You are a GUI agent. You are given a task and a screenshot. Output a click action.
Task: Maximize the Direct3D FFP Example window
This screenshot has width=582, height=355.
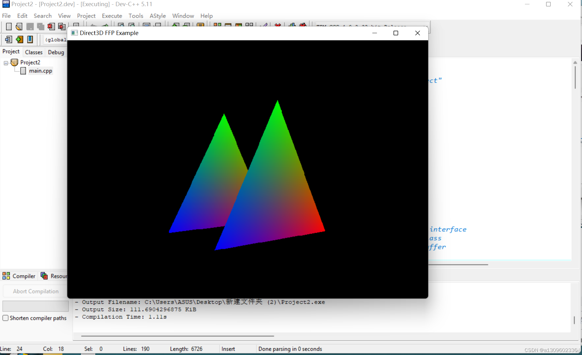396,33
